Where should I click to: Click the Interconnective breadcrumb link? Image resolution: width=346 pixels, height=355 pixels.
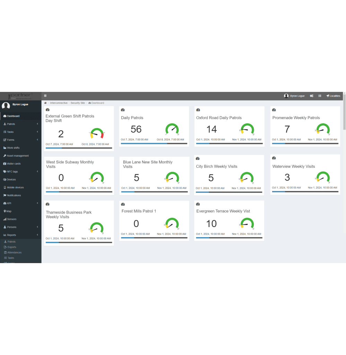click(59, 103)
